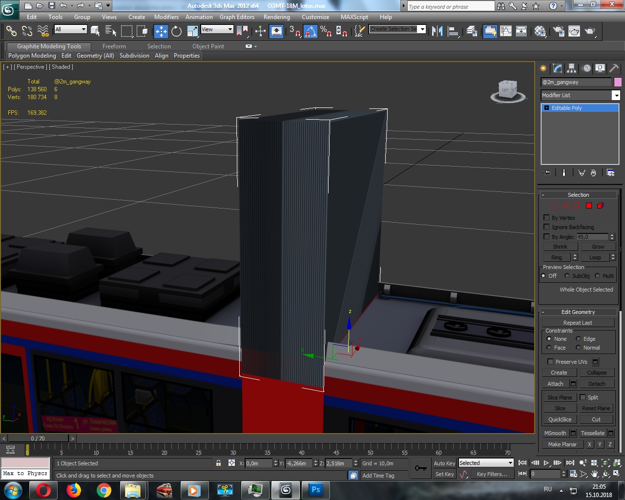The image size is (625, 500).
Task: Expand the Editable Poly stack entry
Action: click(546, 108)
